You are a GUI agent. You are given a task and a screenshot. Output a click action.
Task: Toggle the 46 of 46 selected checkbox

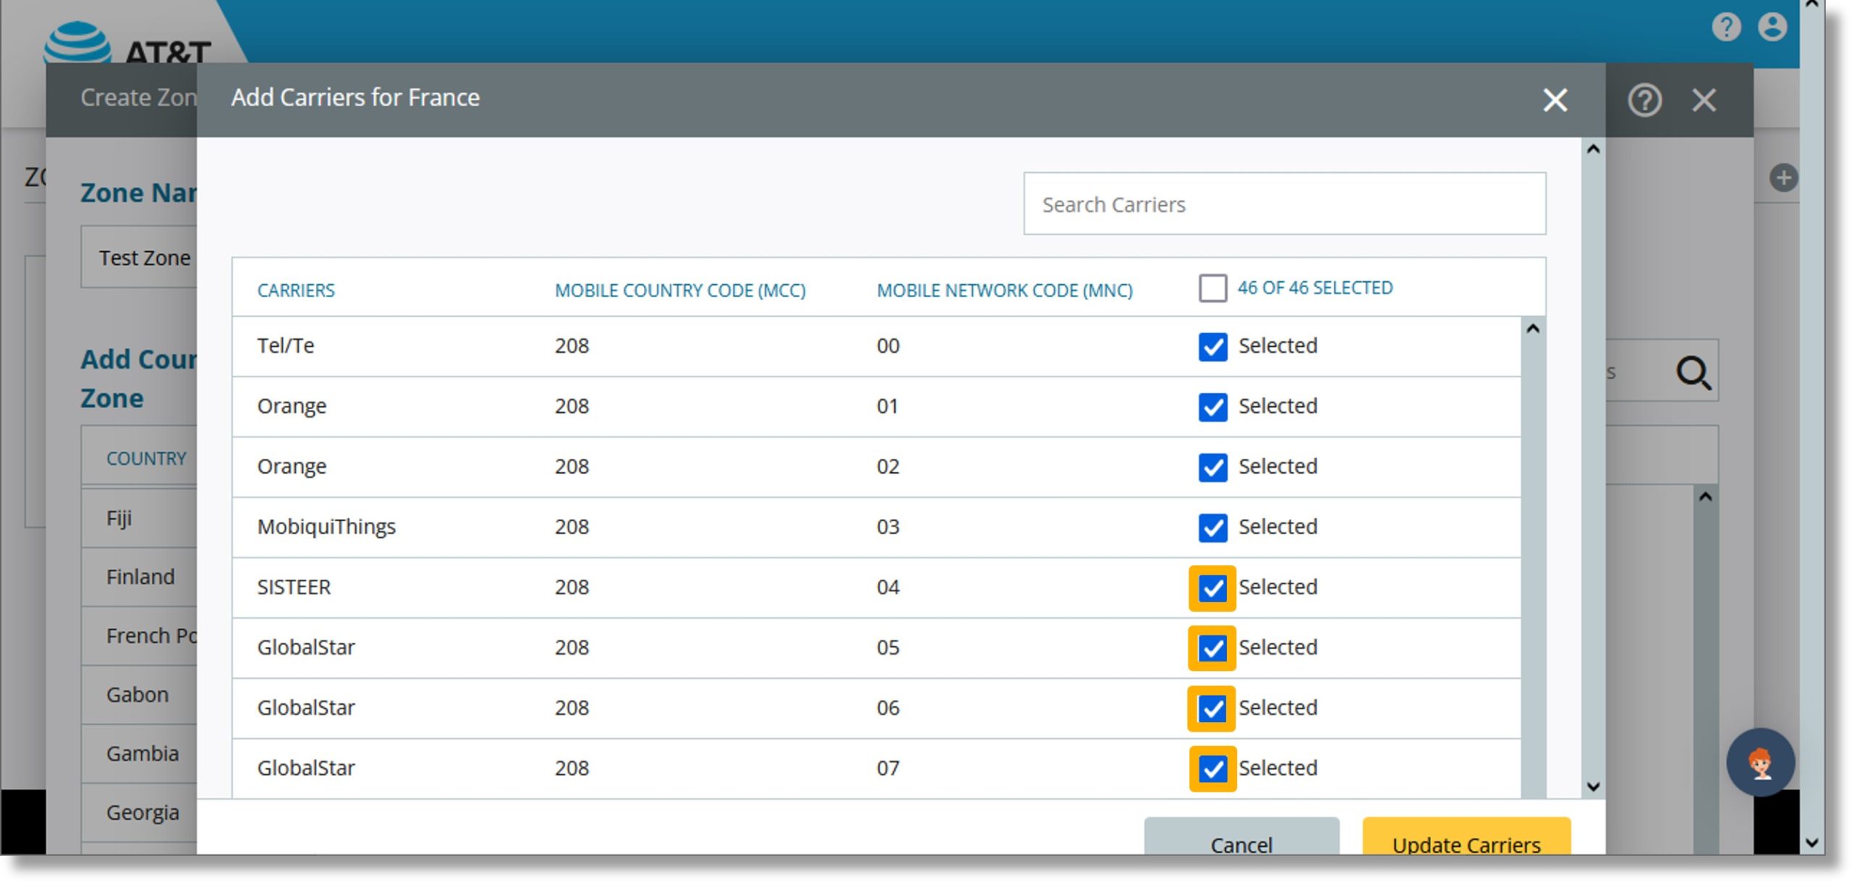point(1212,288)
